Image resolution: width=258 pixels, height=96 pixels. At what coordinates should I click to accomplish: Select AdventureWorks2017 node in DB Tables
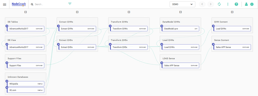26,29
